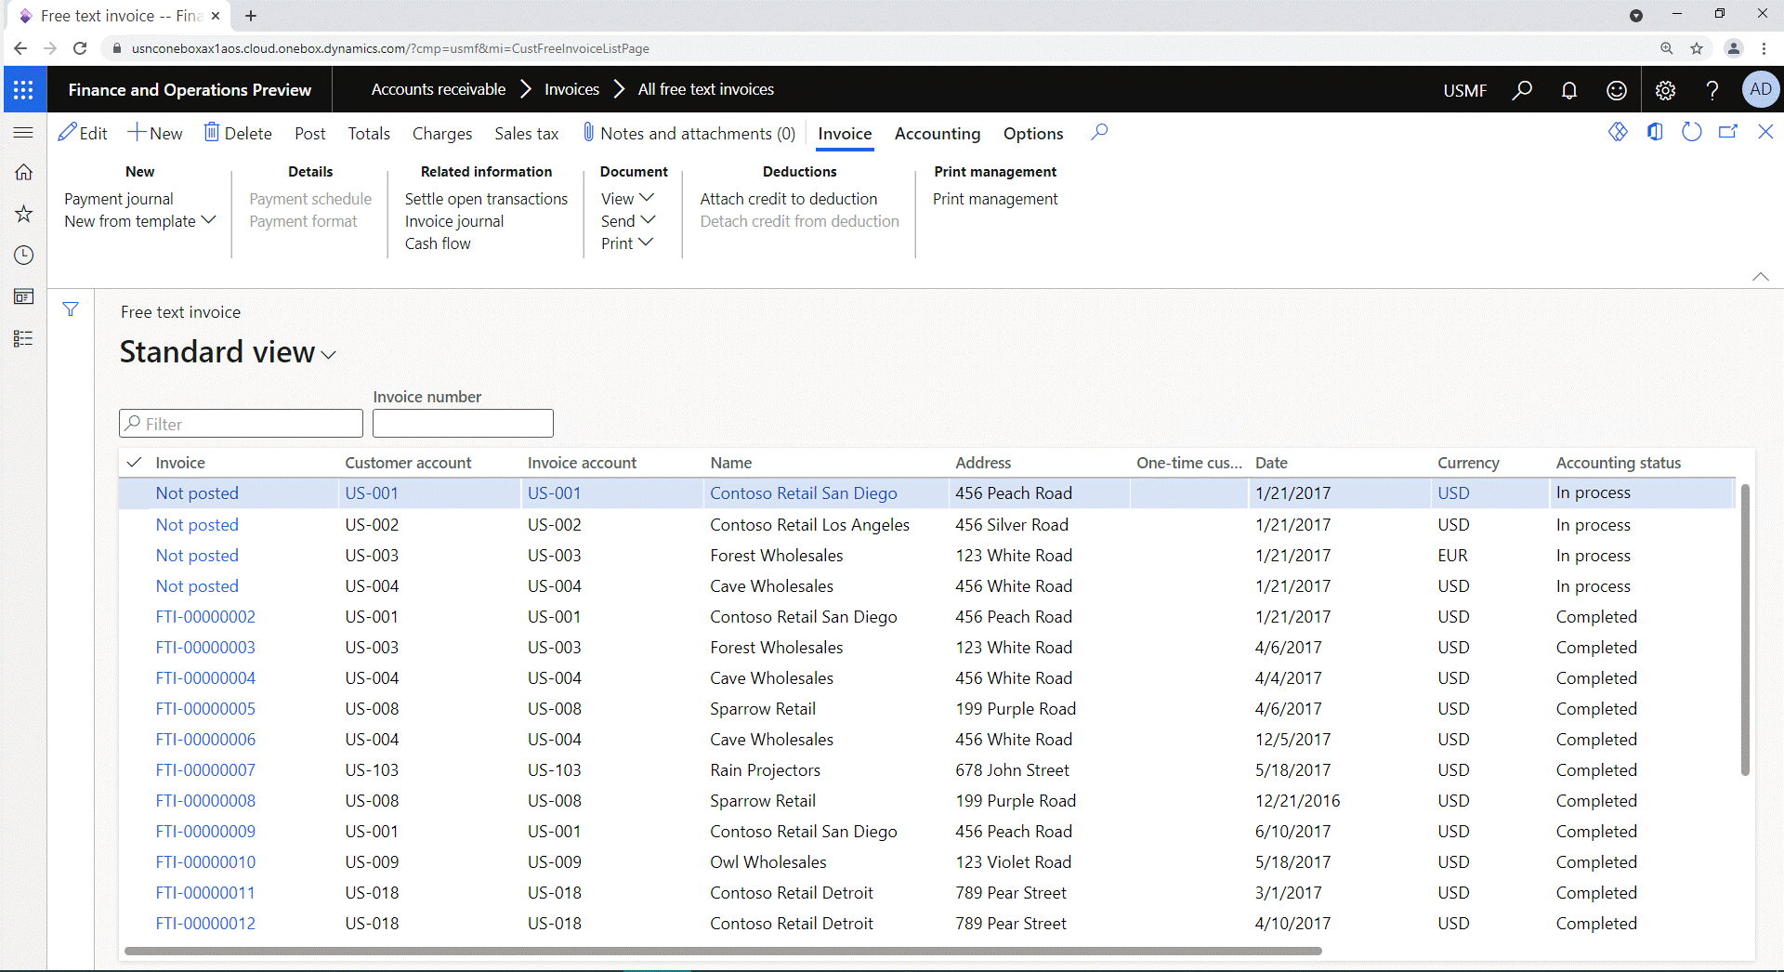The height and width of the screenshot is (972, 1784).
Task: Send feedback via the smiley icon
Action: pyautogui.click(x=1617, y=90)
